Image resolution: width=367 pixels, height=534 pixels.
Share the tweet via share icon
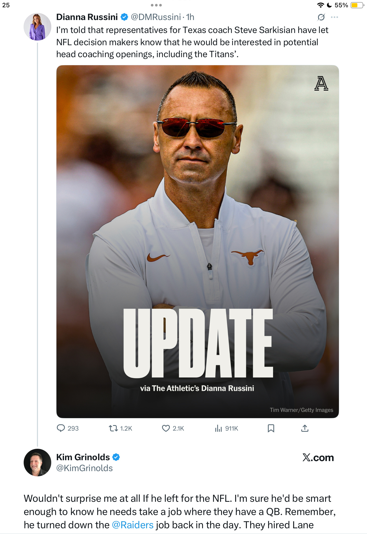(305, 428)
